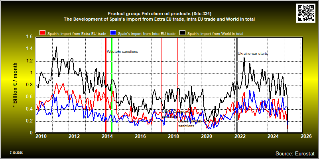Select "Spain's import from Intra EU trade" legend label
This screenshot has width=319, height=159.
[147, 34]
